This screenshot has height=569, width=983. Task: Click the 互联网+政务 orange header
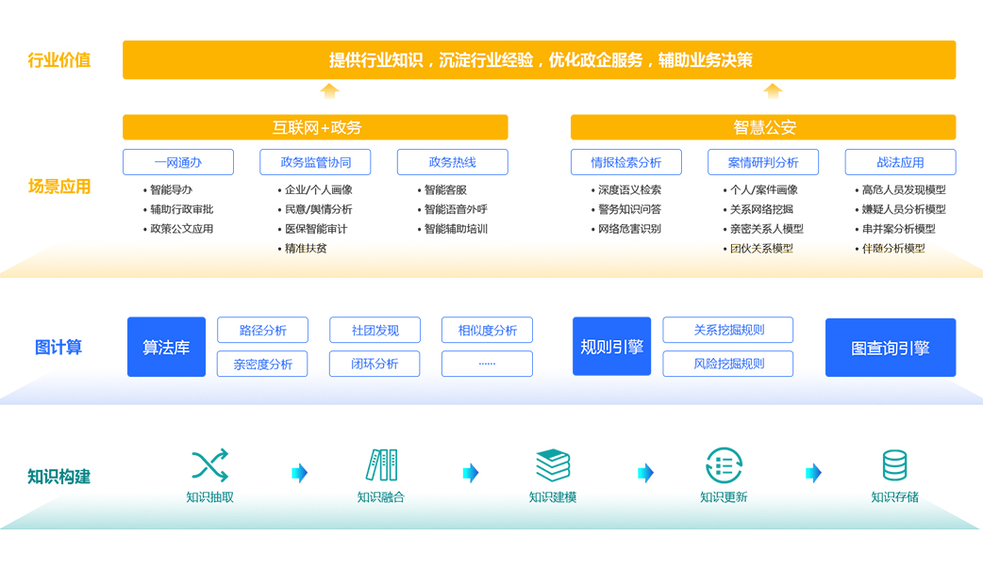pyautogui.click(x=315, y=127)
